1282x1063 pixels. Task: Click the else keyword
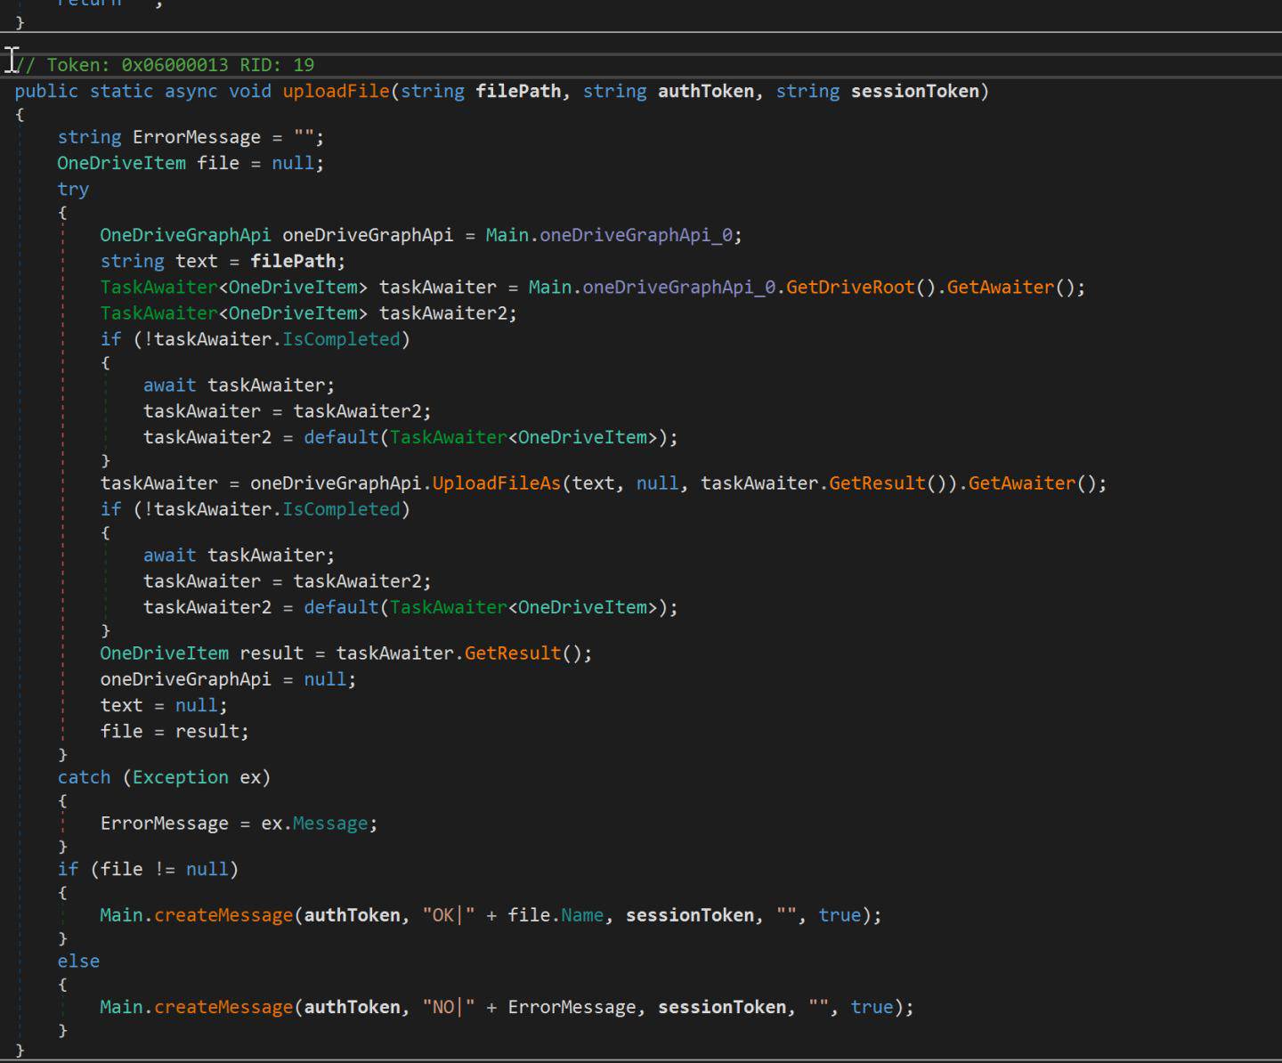78,962
